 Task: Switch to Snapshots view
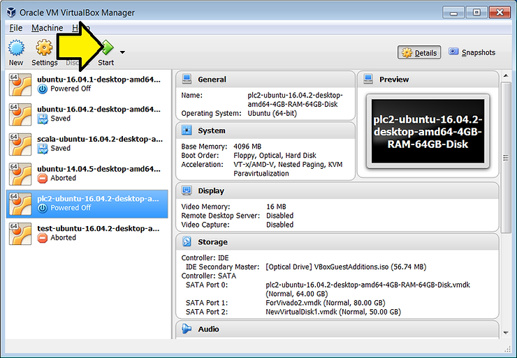coord(472,52)
